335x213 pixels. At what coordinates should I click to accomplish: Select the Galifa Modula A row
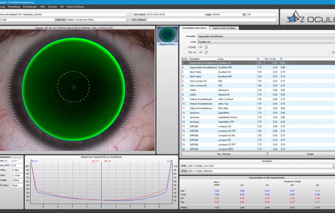[258, 90]
